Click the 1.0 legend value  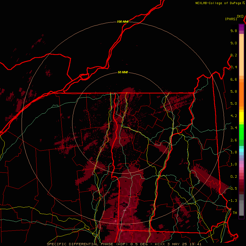point(234,165)
